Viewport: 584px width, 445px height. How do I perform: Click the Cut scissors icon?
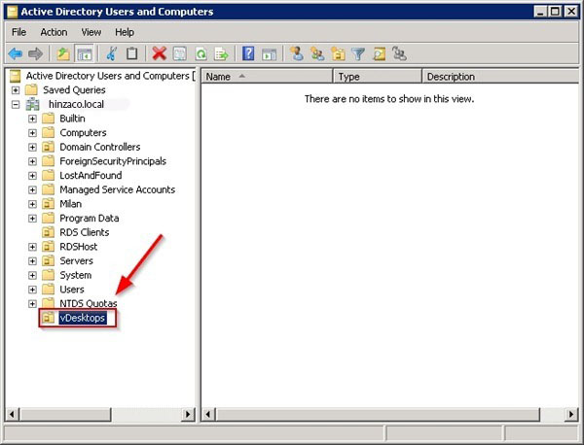[111, 53]
